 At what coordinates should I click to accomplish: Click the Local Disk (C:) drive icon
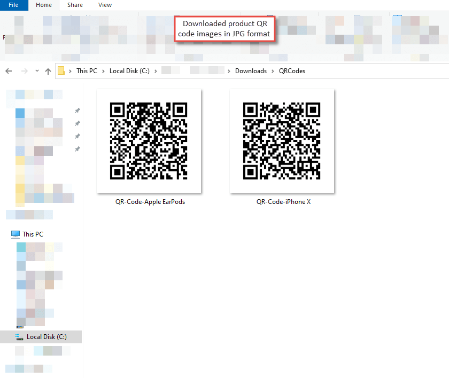(x=20, y=337)
